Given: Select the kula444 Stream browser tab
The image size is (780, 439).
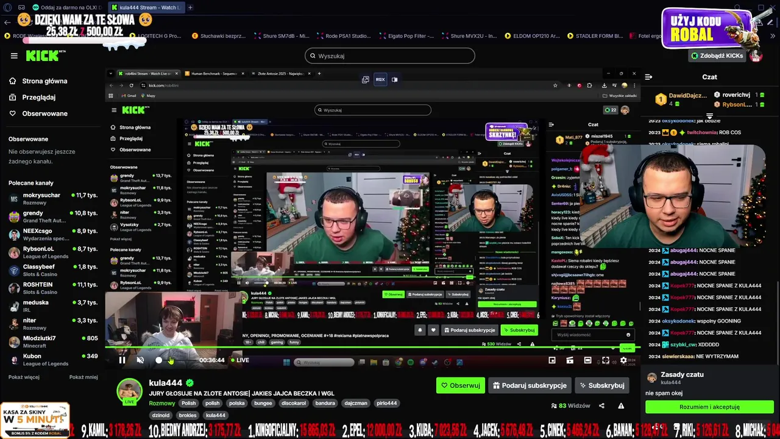Looking at the screenshot, I should (146, 7).
